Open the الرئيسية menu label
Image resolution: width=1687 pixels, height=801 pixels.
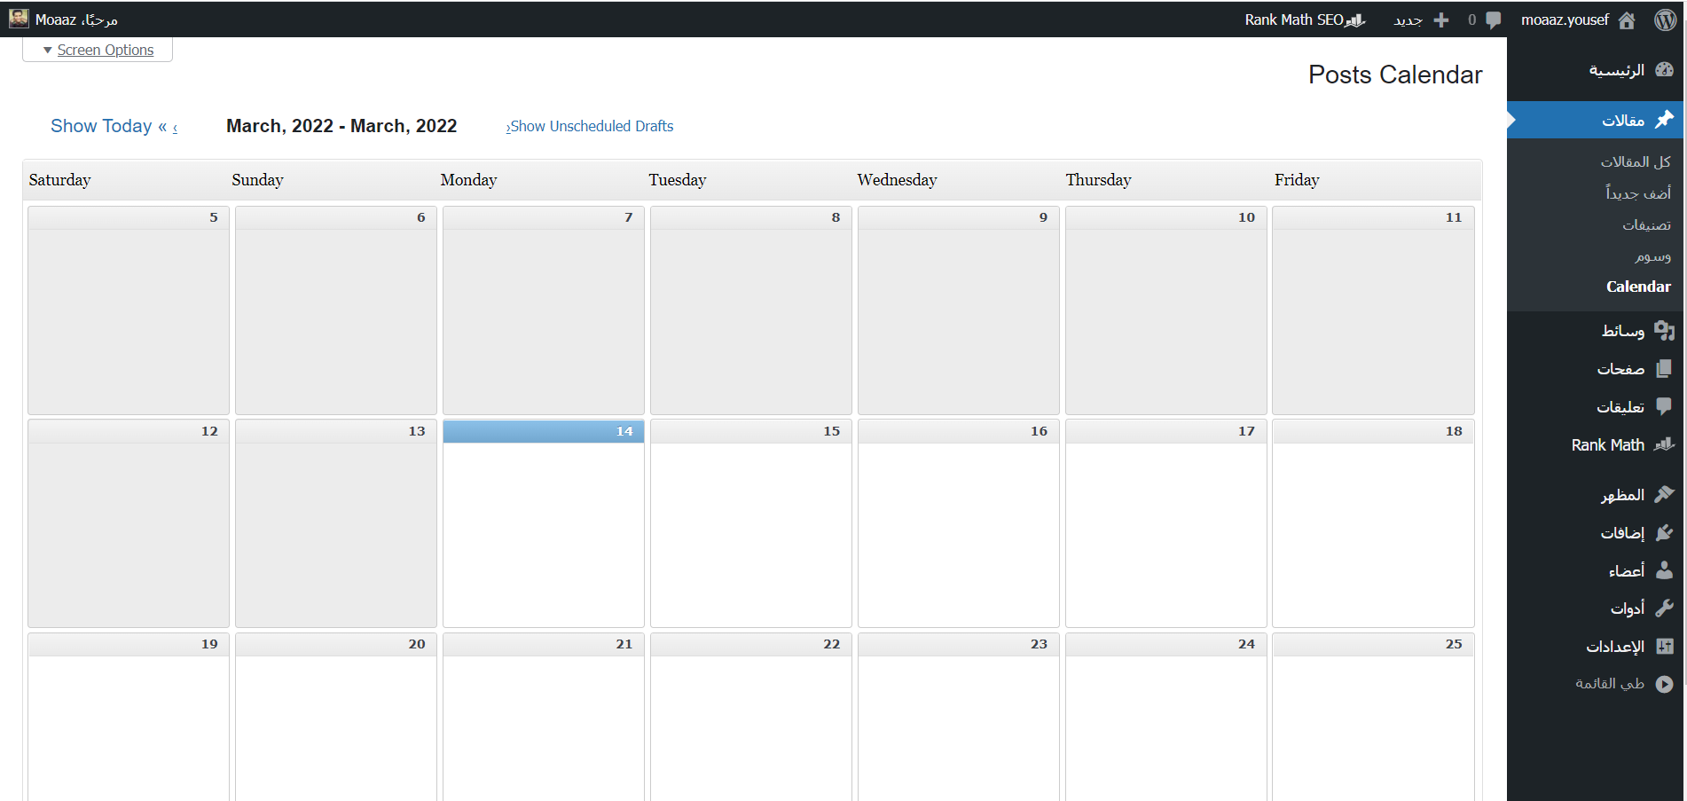1616,69
